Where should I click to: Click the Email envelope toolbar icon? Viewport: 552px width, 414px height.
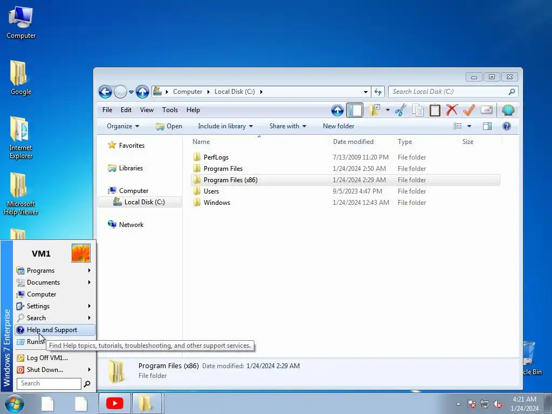[x=486, y=110]
